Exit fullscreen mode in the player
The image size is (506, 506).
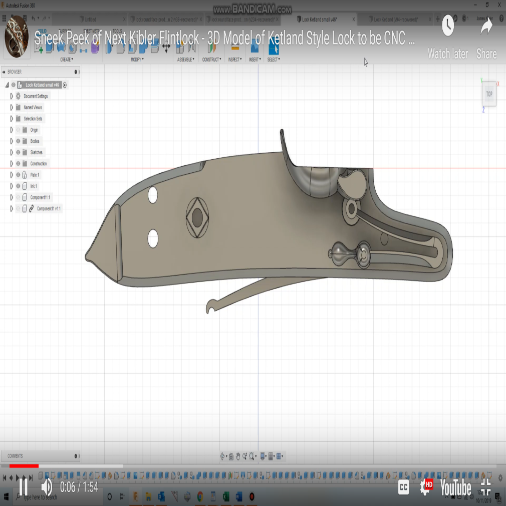click(x=485, y=486)
